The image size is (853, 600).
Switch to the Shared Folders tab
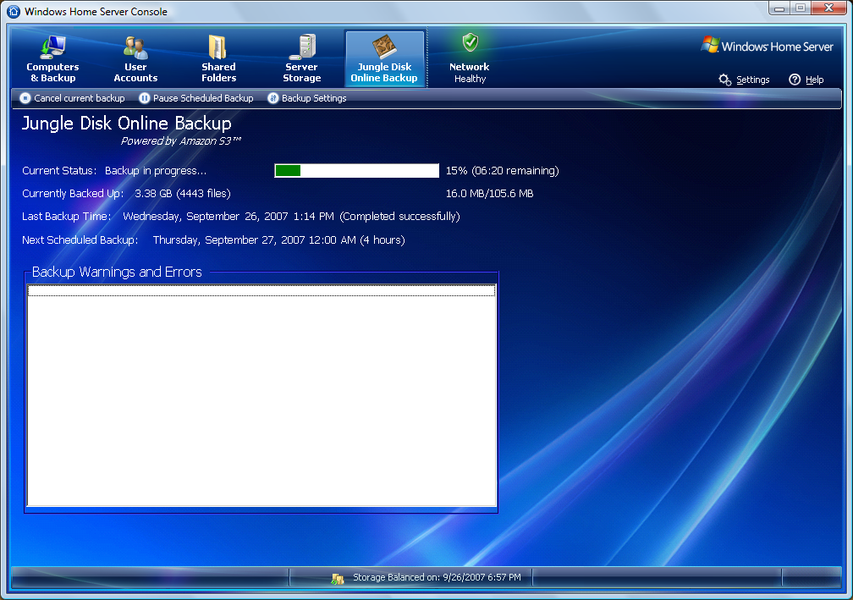point(218,58)
